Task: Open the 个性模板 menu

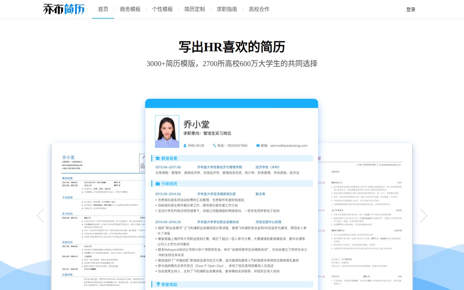Action: (x=162, y=9)
